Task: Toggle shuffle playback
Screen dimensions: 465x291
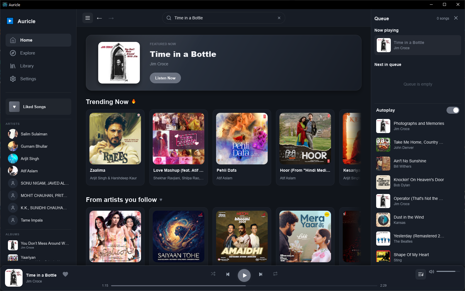Action: pos(213,274)
